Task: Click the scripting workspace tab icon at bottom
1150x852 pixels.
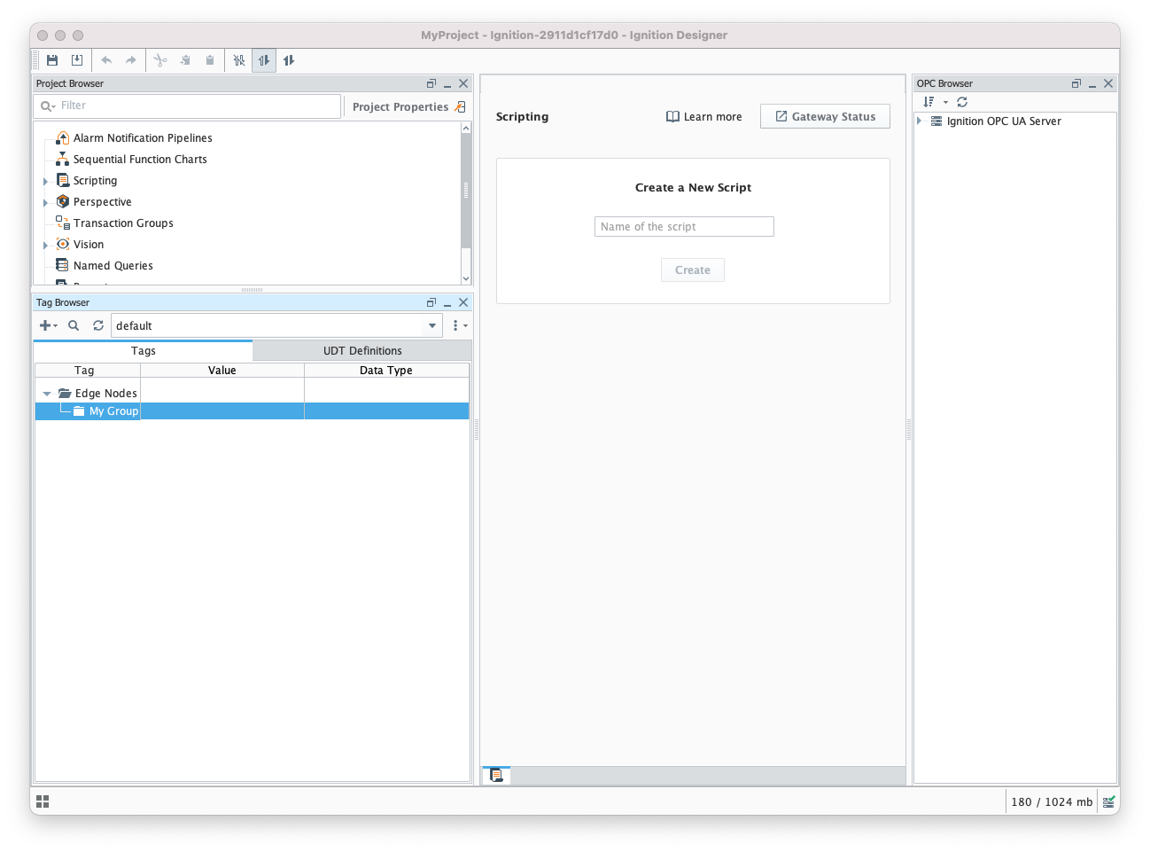Action: click(x=496, y=776)
